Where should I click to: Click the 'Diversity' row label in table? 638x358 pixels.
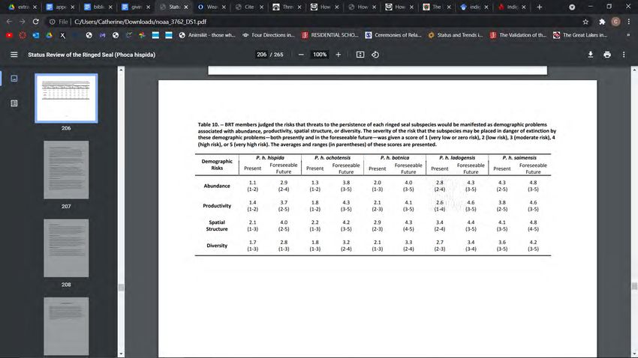pyautogui.click(x=217, y=246)
